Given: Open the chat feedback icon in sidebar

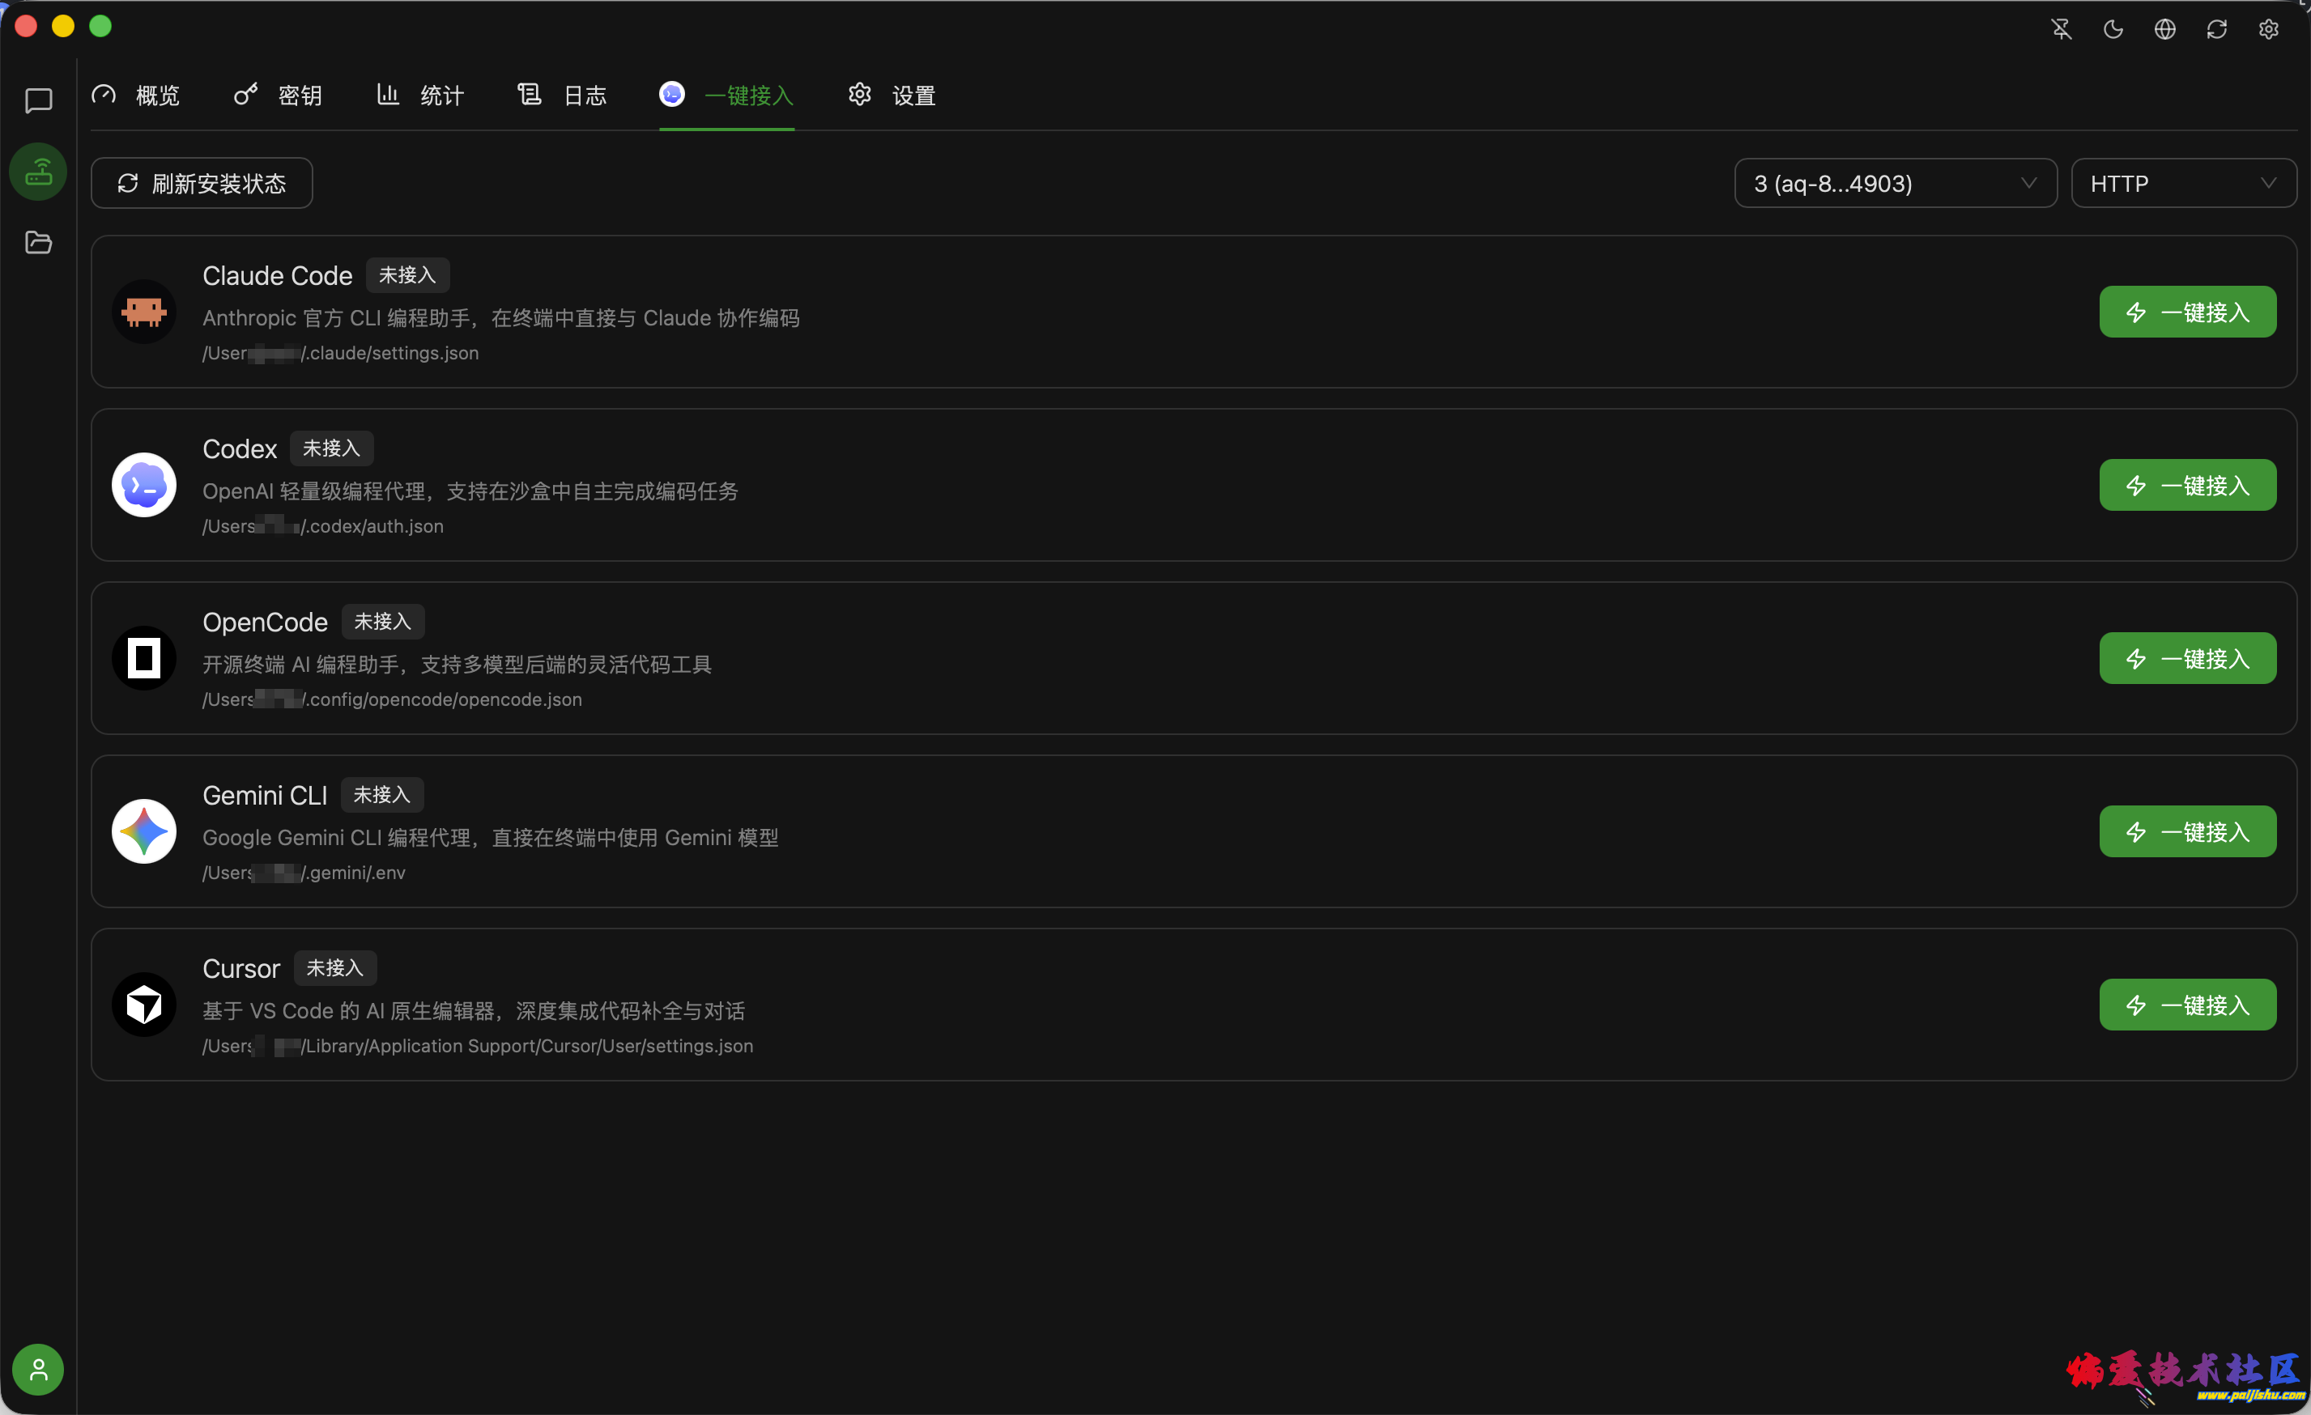Looking at the screenshot, I should click(37, 101).
